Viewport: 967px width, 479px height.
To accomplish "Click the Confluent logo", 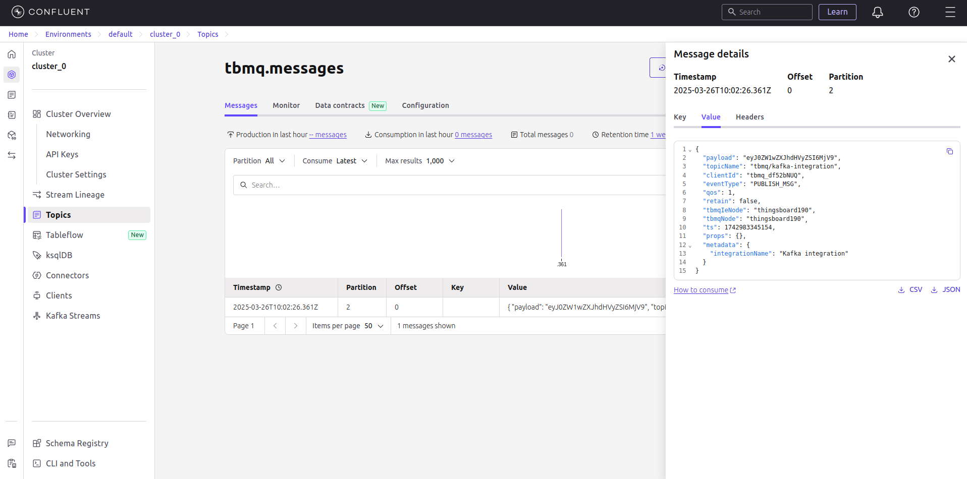I will pos(50,12).
